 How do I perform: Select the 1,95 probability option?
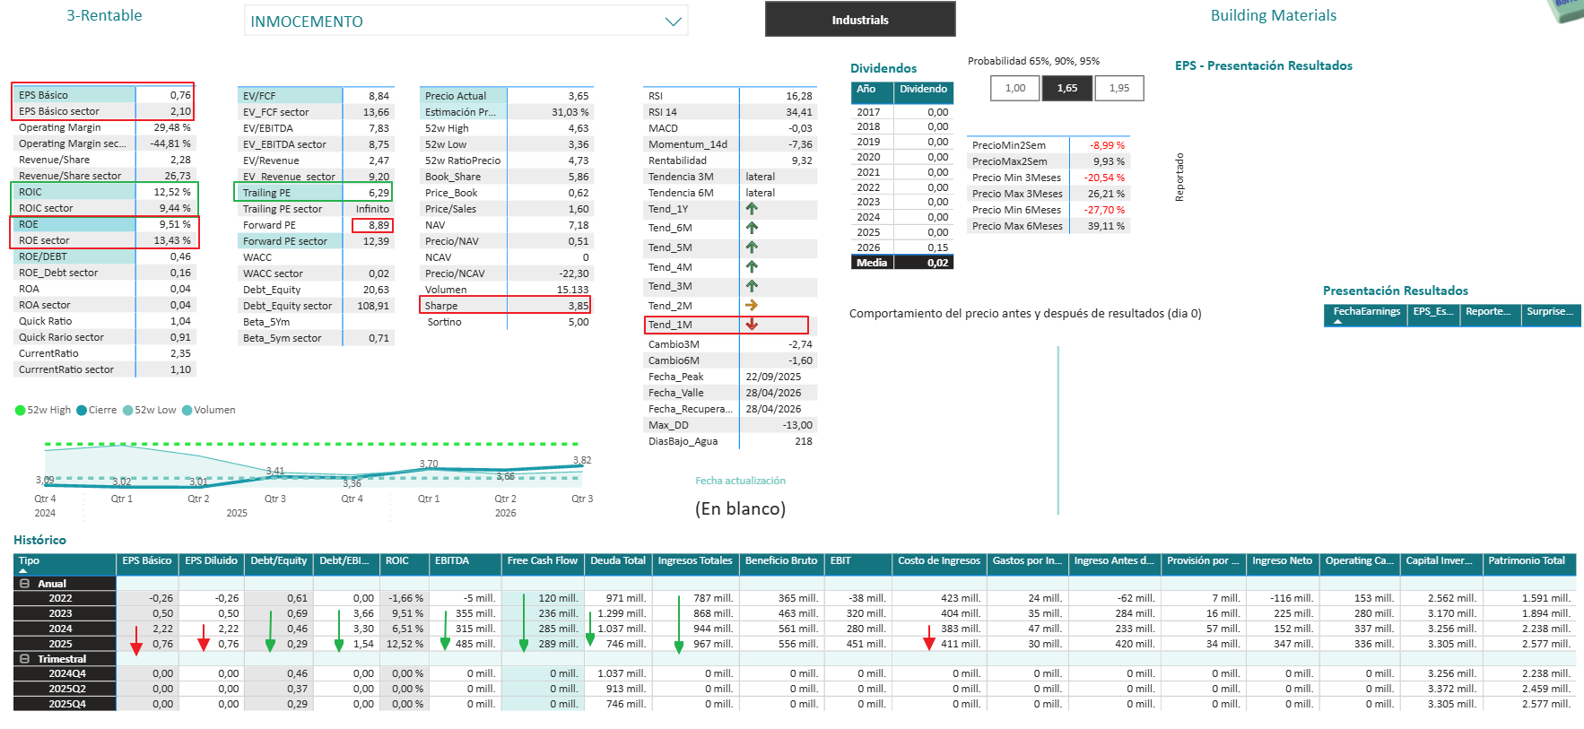click(x=1119, y=88)
